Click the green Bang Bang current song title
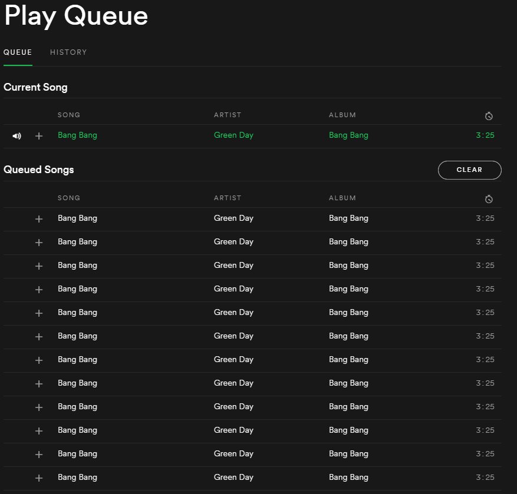This screenshot has width=517, height=494. (x=77, y=135)
